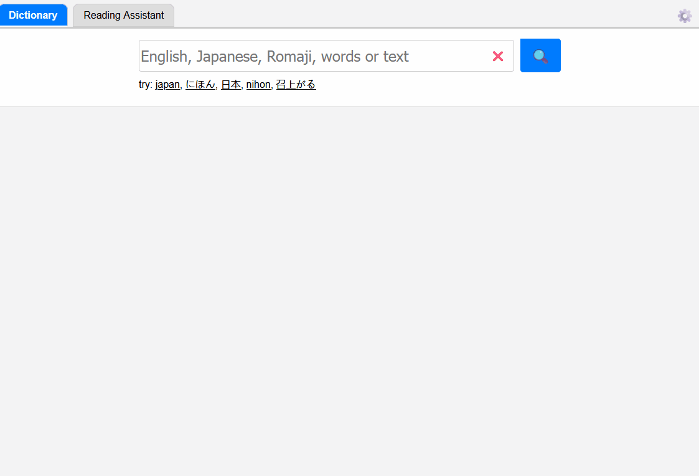Clear the search field with red X
This screenshot has height=476, width=699.
[498, 56]
